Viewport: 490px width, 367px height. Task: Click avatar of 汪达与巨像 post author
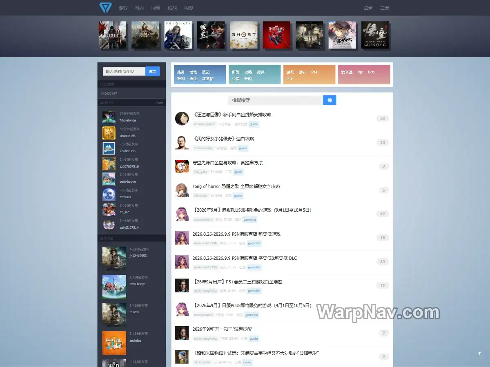pos(182,119)
